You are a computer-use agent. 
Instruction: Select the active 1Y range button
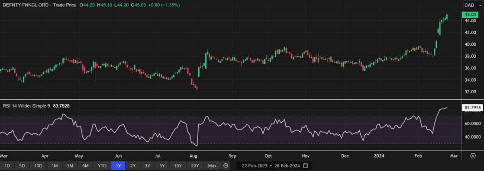[118, 166]
